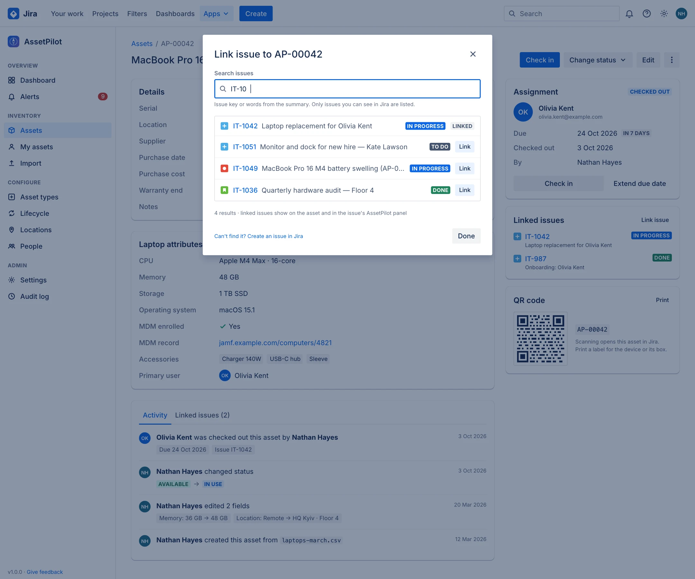Image resolution: width=695 pixels, height=579 pixels.
Task: Click Link issue in Linked issues panel
Action: [655, 220]
